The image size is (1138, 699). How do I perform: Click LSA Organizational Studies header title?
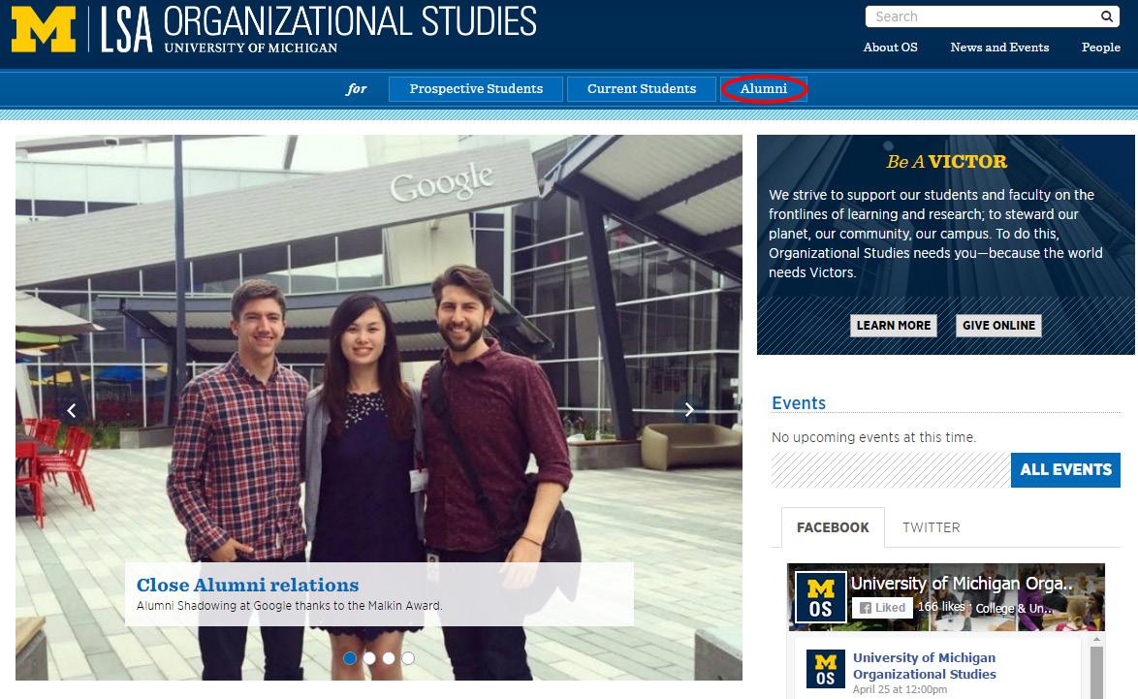click(319, 29)
